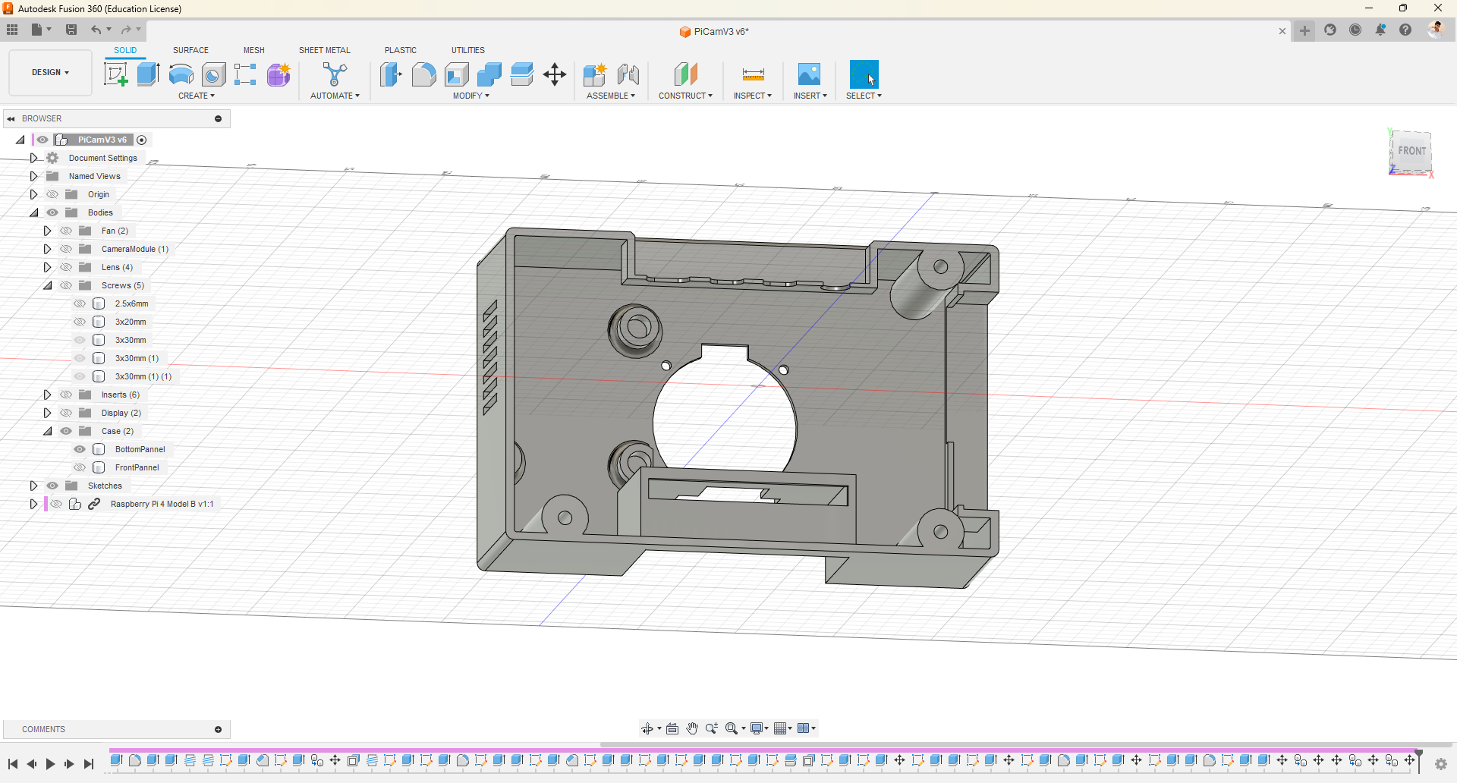Expand Raspberry Pi 4 Model B component
1457x783 pixels.
(33, 504)
